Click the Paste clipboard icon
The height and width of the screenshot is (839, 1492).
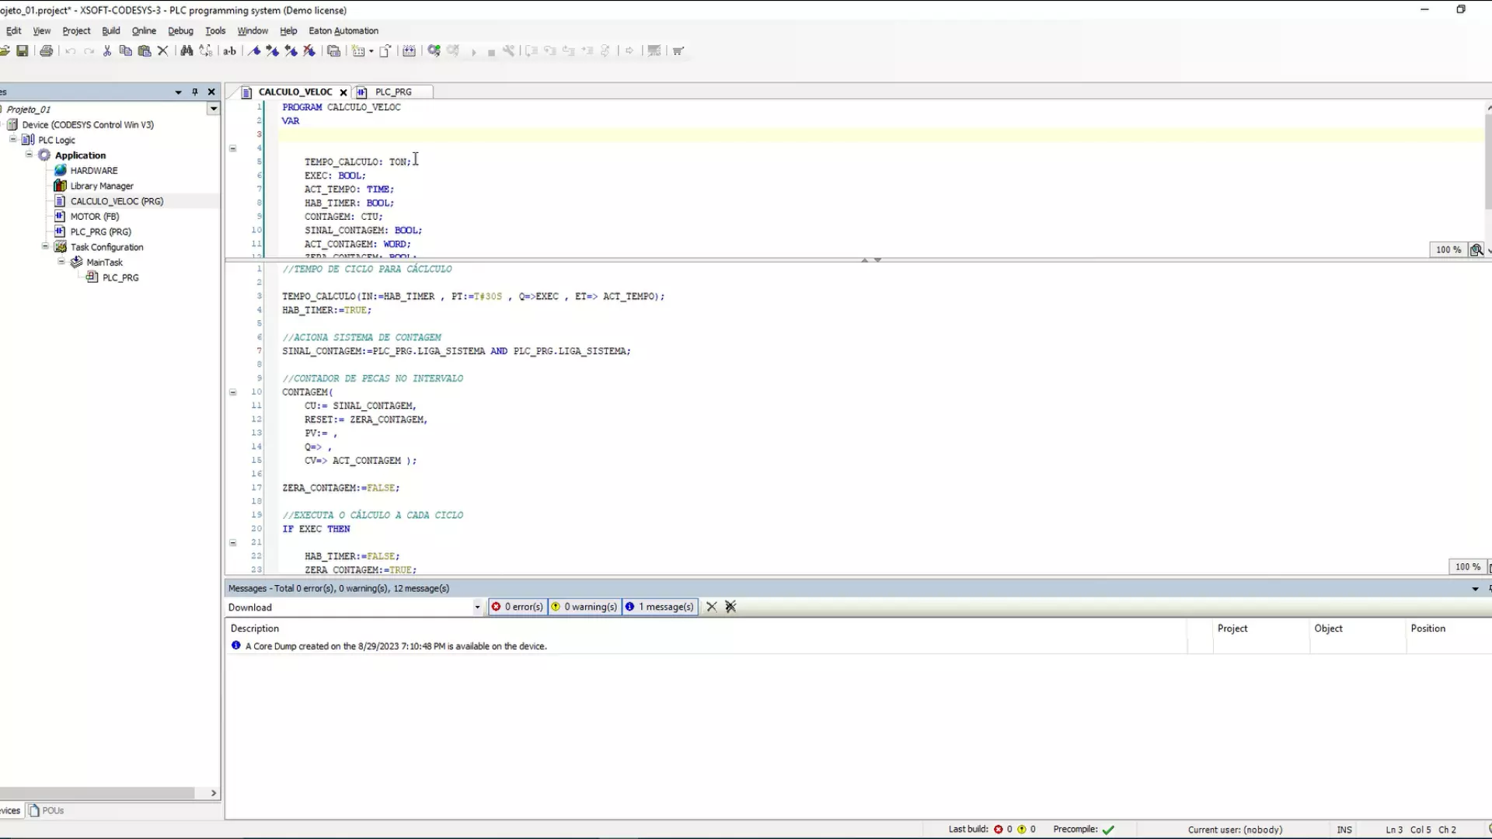click(145, 51)
